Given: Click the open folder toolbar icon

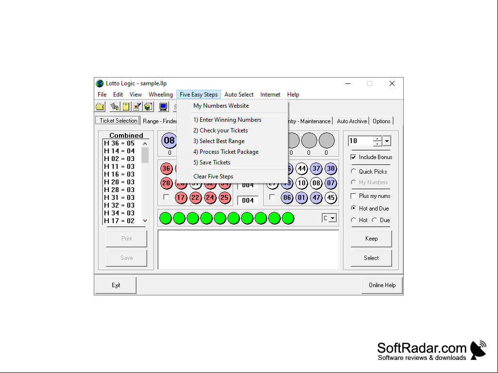Looking at the screenshot, I should point(100,107).
